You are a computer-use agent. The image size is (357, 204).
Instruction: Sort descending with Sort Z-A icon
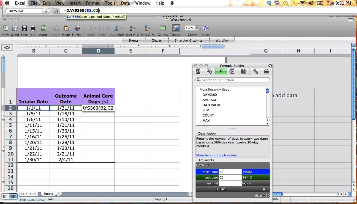[x=147, y=28]
